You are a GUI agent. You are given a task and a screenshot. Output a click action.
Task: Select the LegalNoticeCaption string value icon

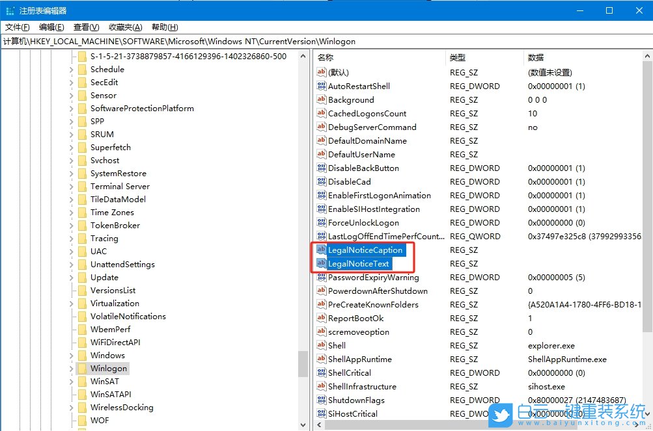[x=322, y=250]
